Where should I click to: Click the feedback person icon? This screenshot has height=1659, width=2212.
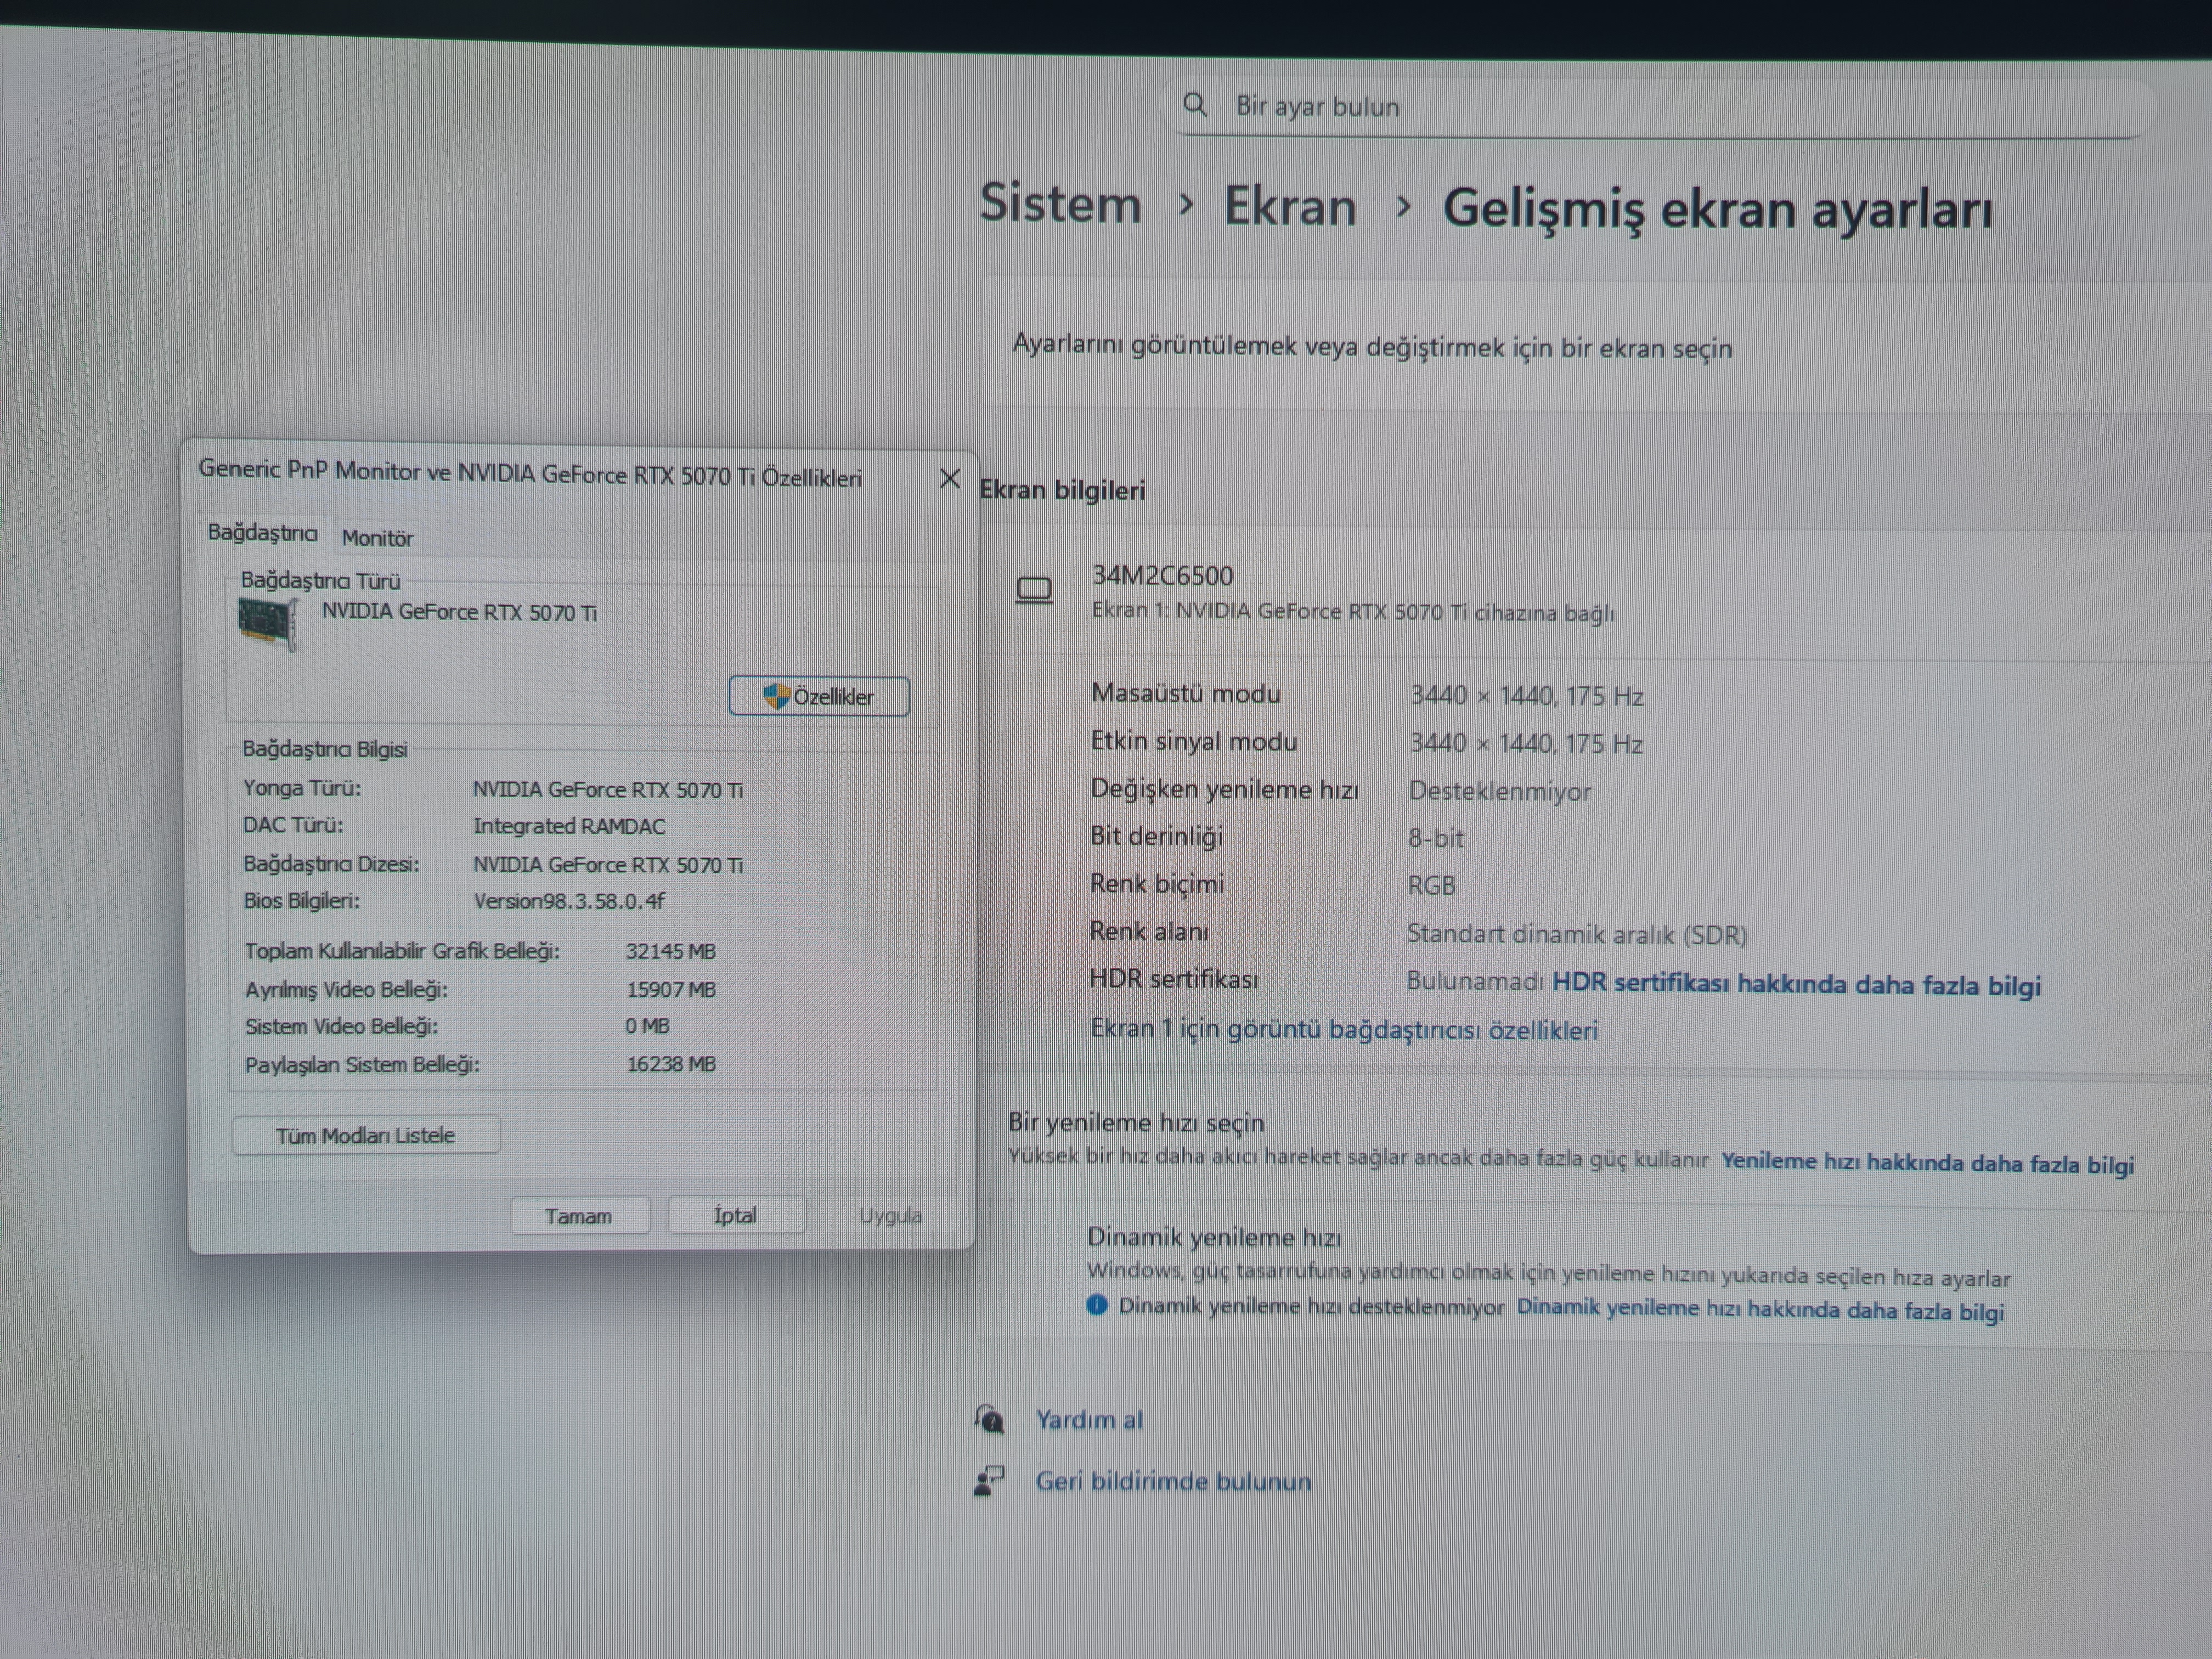(x=990, y=1480)
